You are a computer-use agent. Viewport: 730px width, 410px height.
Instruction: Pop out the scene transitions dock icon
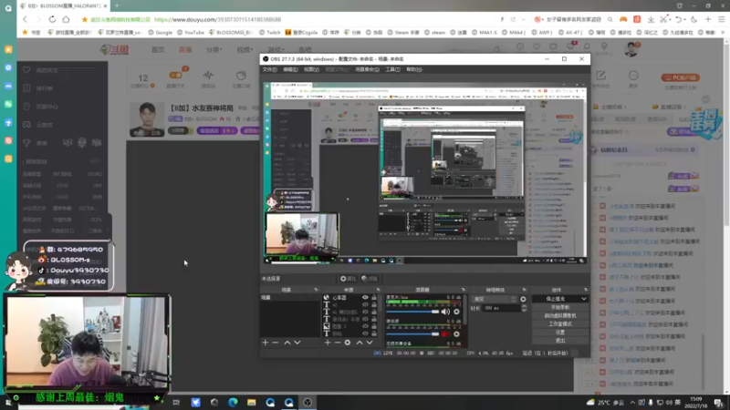pyautogui.click(x=524, y=290)
